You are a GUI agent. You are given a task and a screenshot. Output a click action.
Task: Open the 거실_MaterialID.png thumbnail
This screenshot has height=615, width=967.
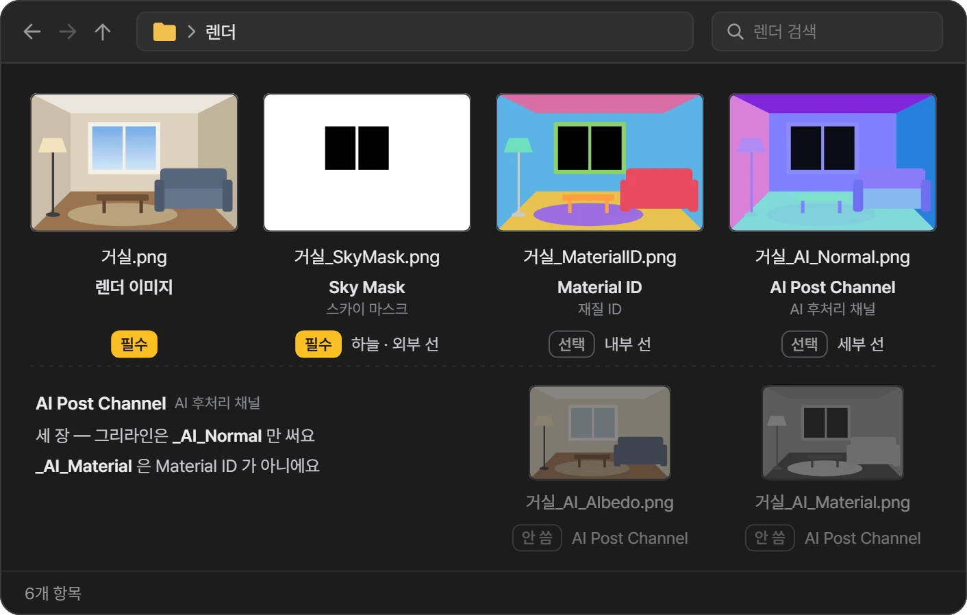600,163
